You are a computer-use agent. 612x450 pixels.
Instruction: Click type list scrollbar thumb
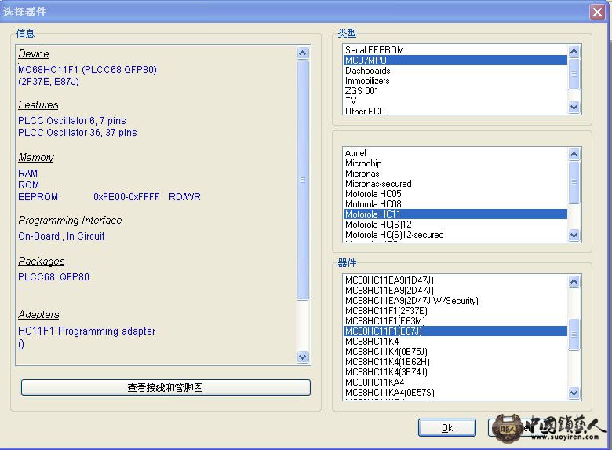pyautogui.click(x=574, y=75)
